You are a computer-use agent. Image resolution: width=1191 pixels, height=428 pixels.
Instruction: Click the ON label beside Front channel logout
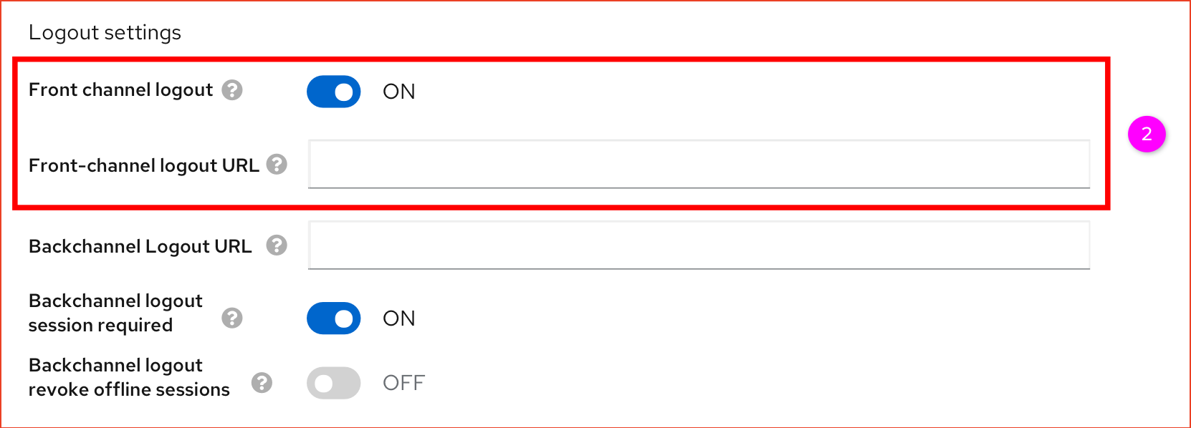click(398, 92)
